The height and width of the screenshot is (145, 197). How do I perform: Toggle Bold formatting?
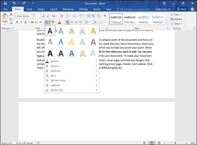[x=17, y=22]
